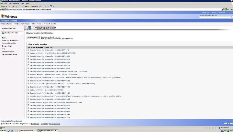Open the Search toolbar button
233x132 pixels.
click(25, 6)
